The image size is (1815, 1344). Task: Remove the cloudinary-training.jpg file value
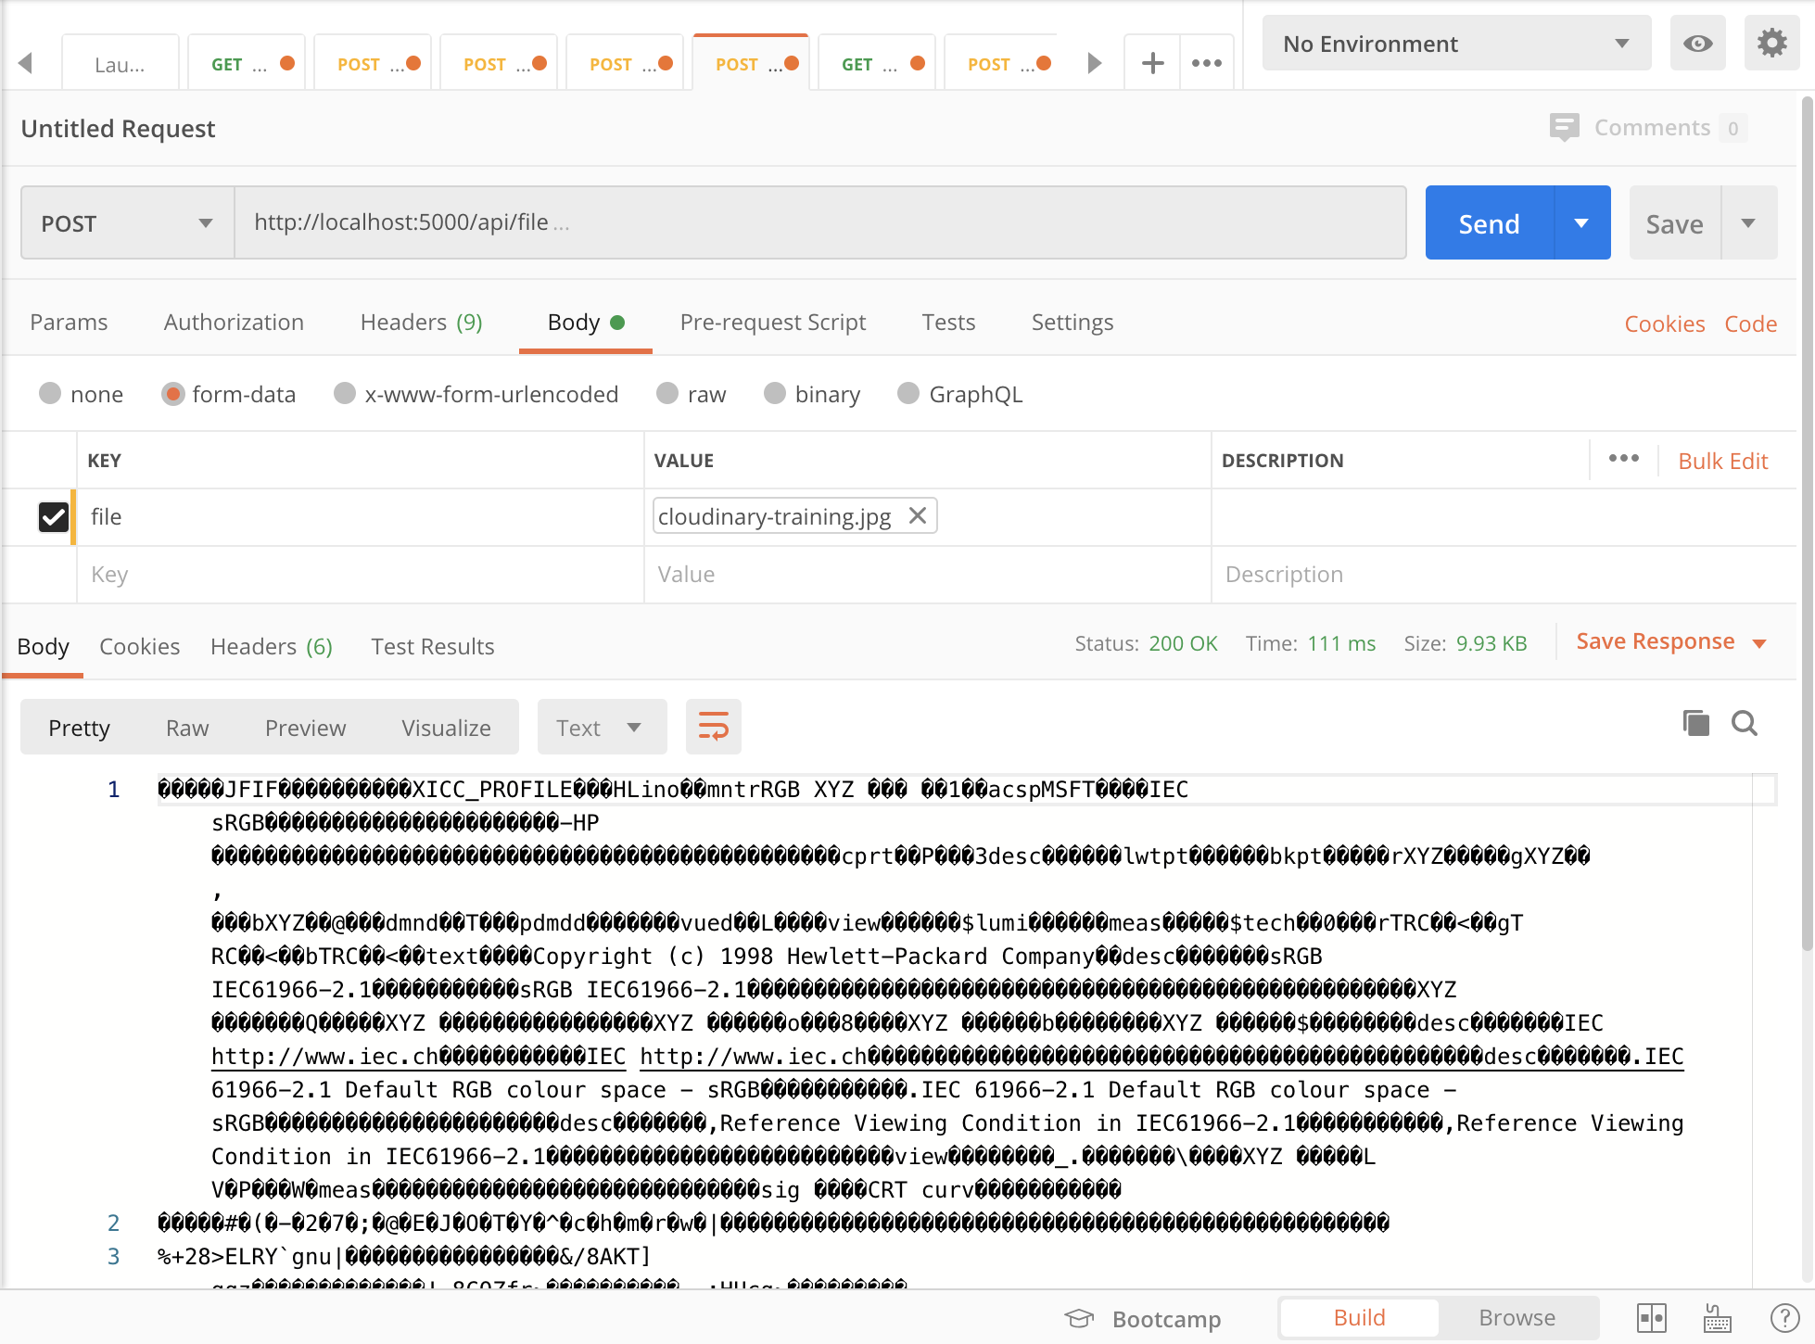[917, 515]
